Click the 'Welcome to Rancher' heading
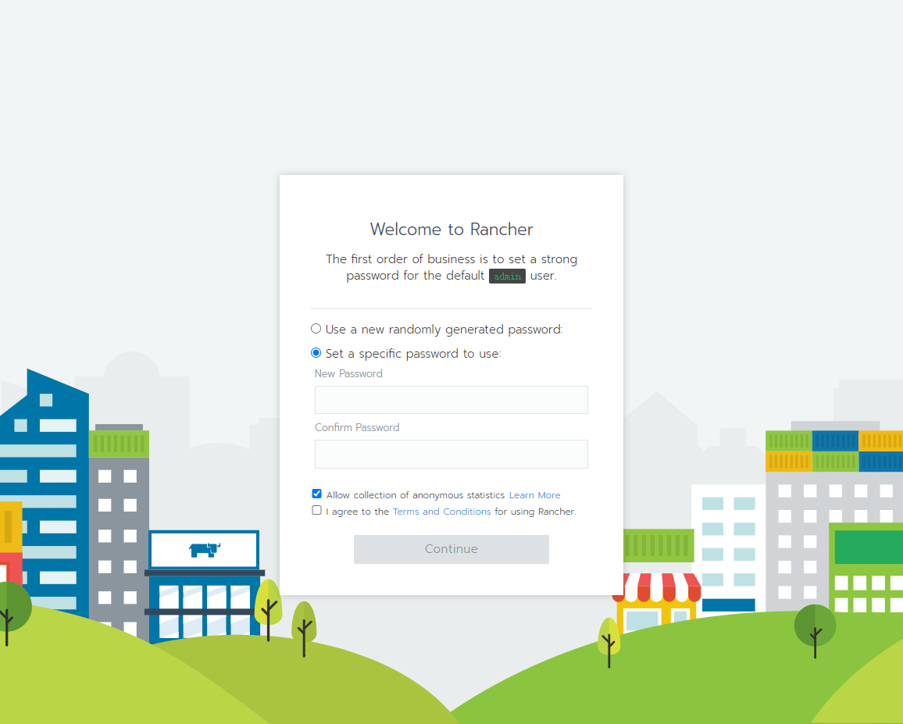903x724 pixels. click(451, 230)
